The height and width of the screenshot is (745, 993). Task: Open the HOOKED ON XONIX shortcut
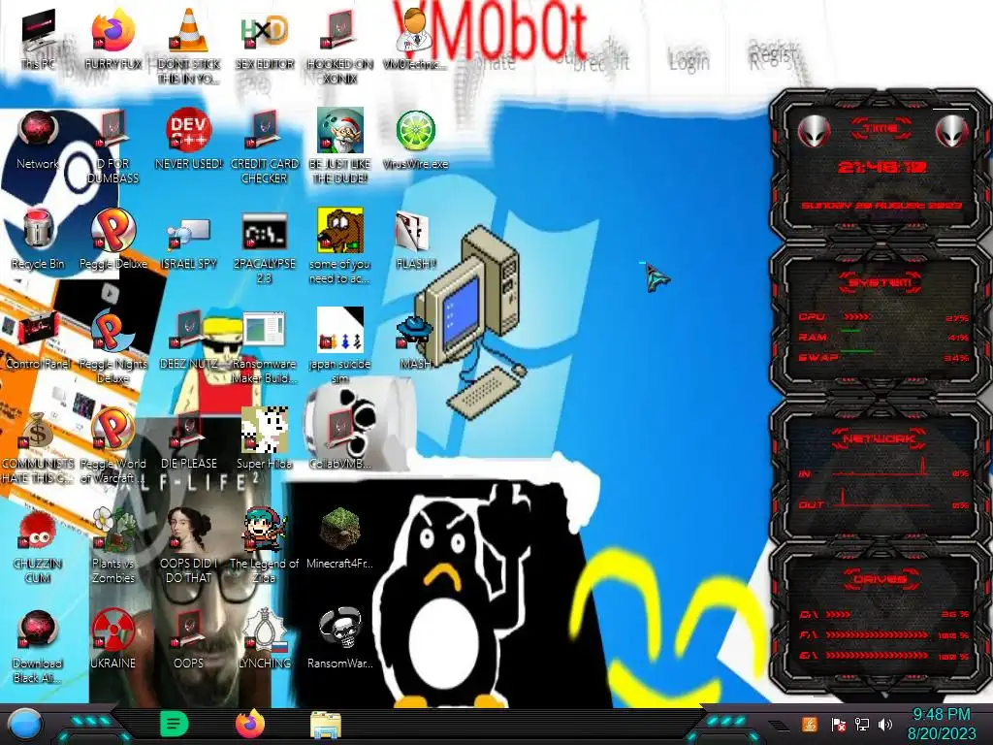340,46
